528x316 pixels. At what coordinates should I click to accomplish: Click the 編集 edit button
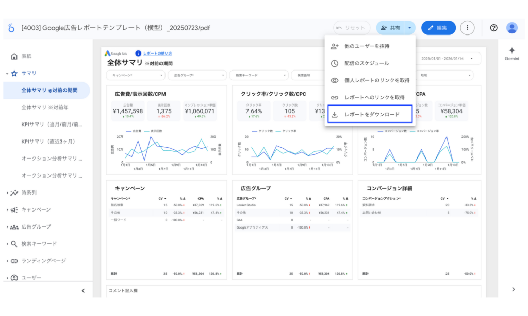(438, 27)
